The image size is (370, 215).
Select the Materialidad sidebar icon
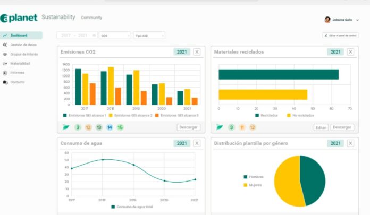tap(5, 63)
